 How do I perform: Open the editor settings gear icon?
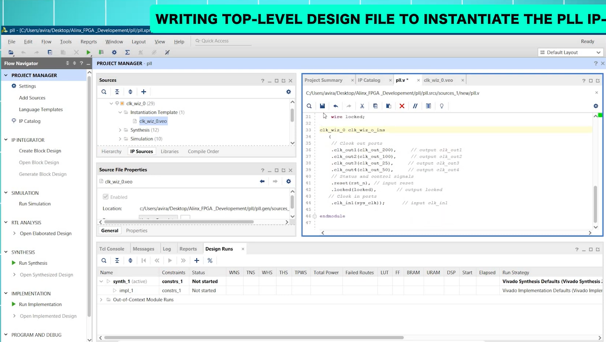(x=595, y=106)
